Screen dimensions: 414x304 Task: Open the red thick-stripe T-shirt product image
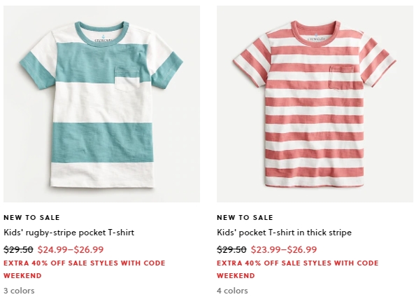click(x=315, y=104)
